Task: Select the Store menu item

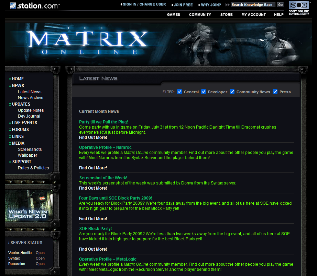Action: [x=226, y=15]
